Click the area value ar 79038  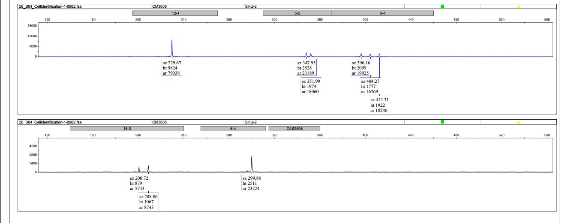pos(172,73)
